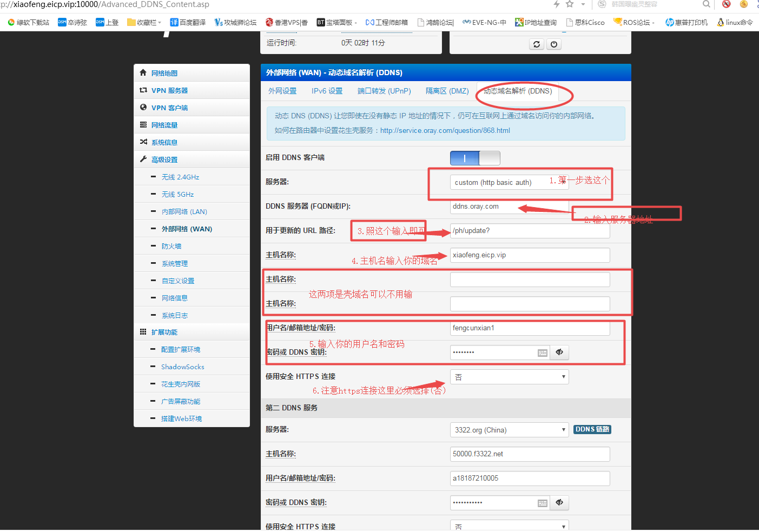The image size is (759, 532).
Task: Open the VPN 客户端 sidebar item
Action: click(x=192, y=108)
